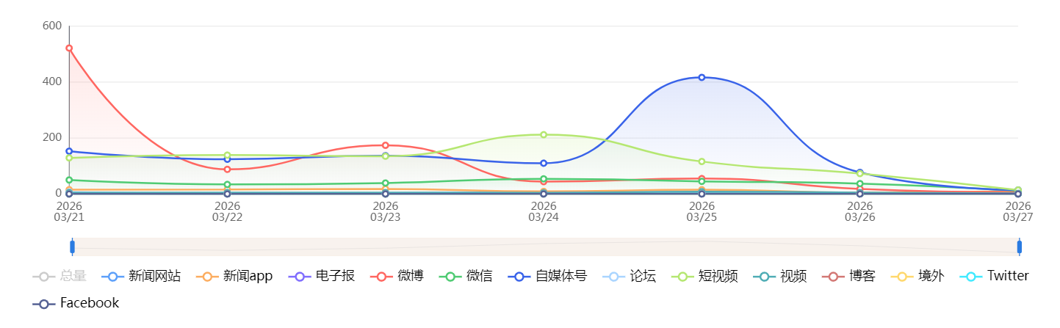The width and height of the screenshot is (1060, 328).
Task: Click the right data zoom slider handle
Action: (1020, 247)
